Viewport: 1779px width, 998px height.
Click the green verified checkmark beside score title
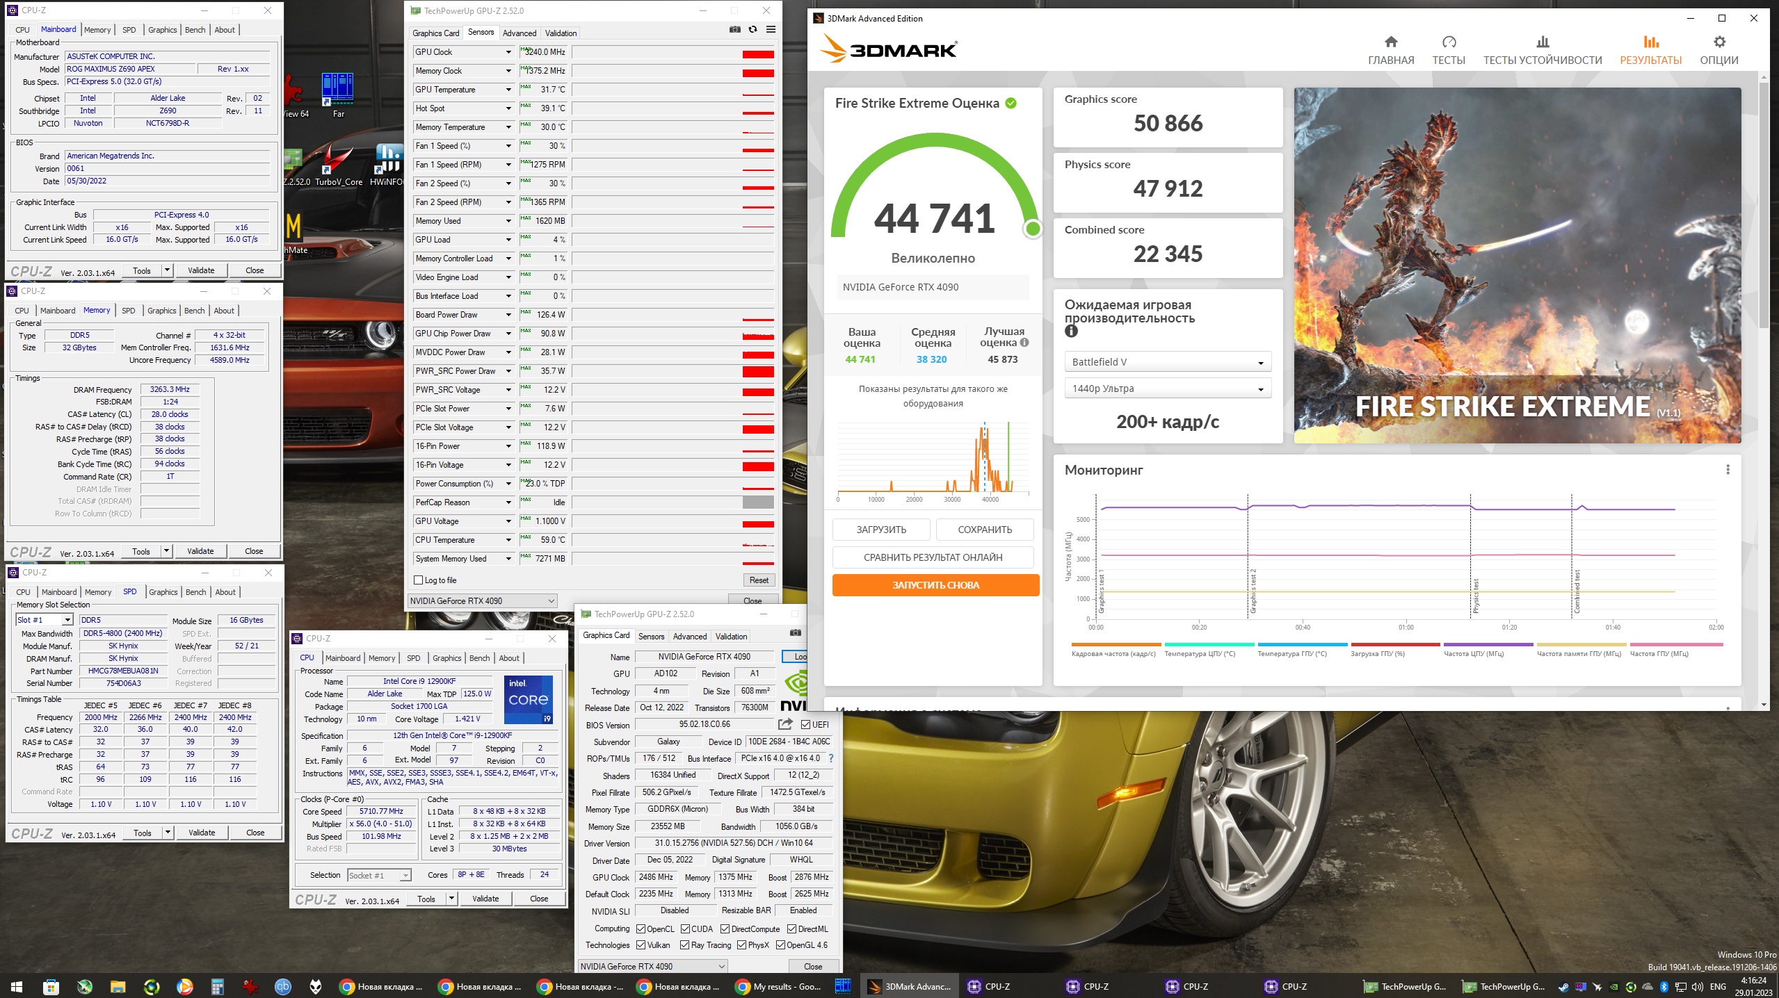point(1011,103)
